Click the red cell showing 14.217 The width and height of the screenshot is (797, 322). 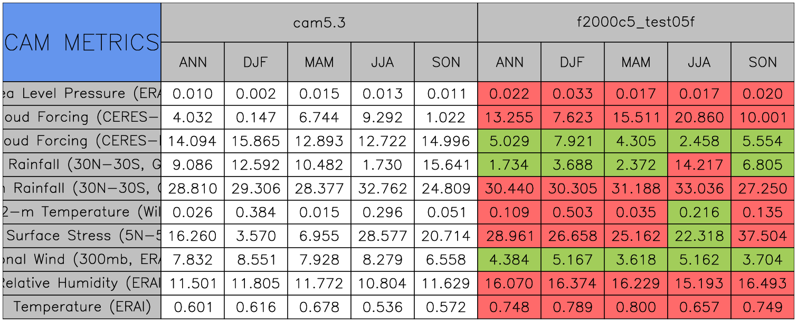coord(699,165)
